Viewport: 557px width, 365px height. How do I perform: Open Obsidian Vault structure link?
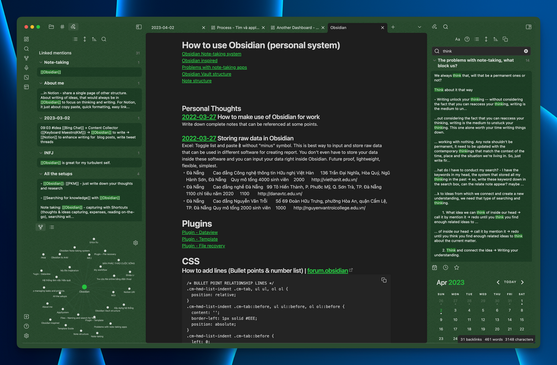click(206, 74)
